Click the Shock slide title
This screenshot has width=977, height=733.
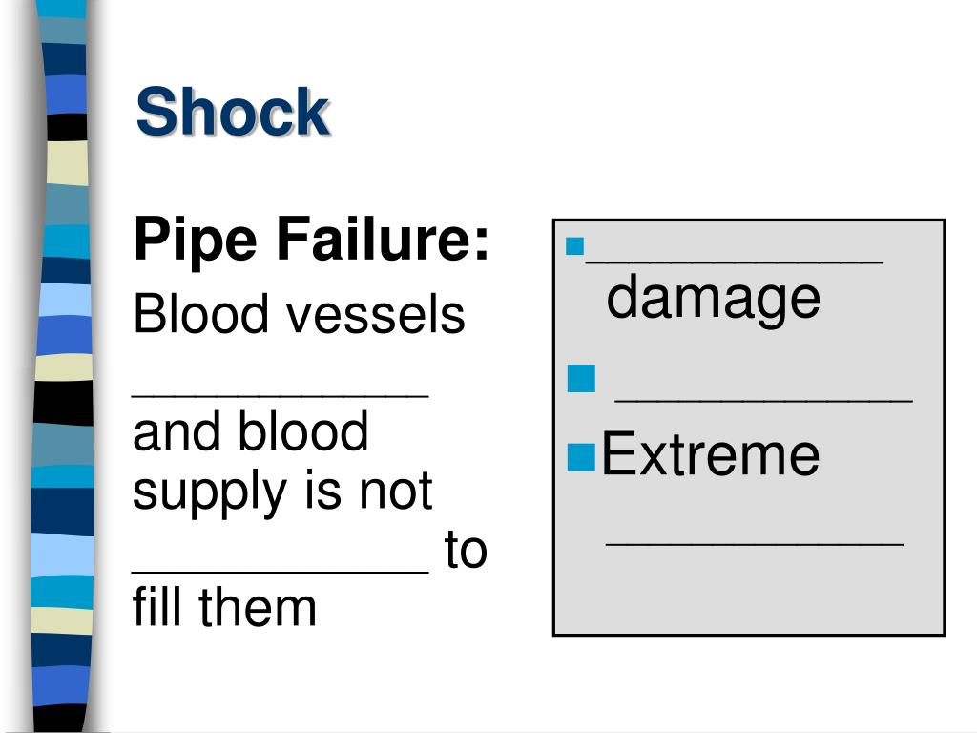pyautogui.click(x=233, y=113)
